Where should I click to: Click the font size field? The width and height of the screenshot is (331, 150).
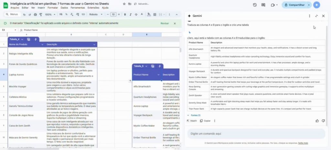click(113, 14)
